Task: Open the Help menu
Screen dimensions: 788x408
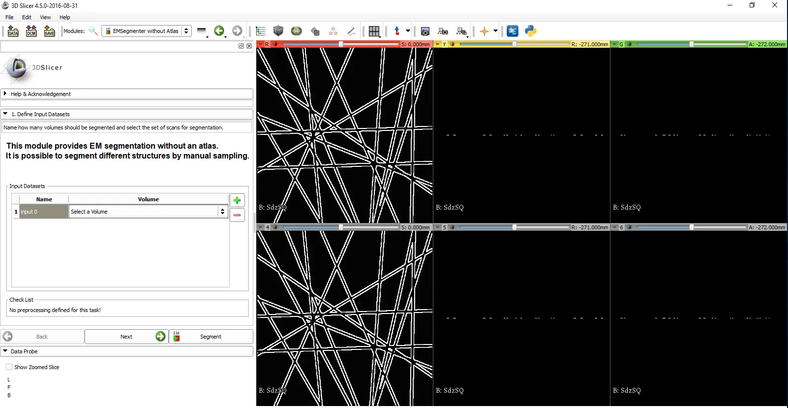Action: click(65, 17)
